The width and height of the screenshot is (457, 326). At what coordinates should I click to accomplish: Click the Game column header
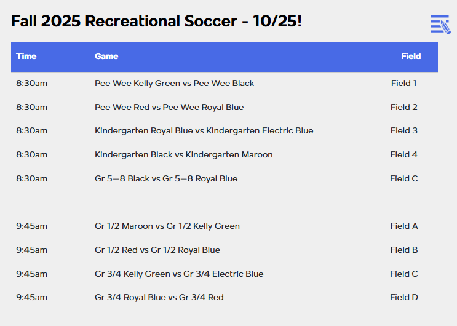click(106, 57)
